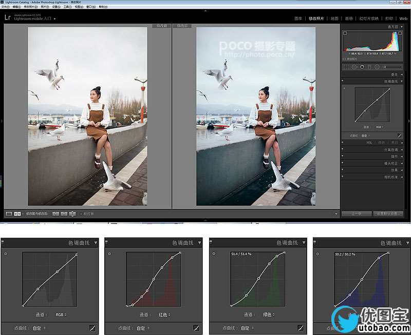The width and height of the screenshot is (411, 335).
Task: Select the Crop Overlay tool in the tool strip
Action: (346, 67)
